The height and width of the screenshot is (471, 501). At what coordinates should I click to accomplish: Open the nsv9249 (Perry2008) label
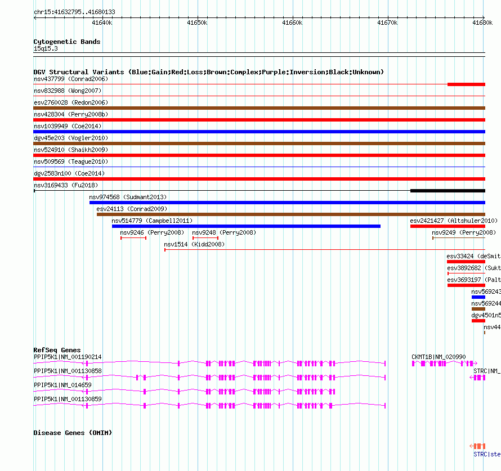pos(464,232)
